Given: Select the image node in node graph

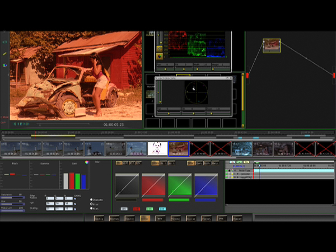Looking at the screenshot, I should click(x=272, y=45).
